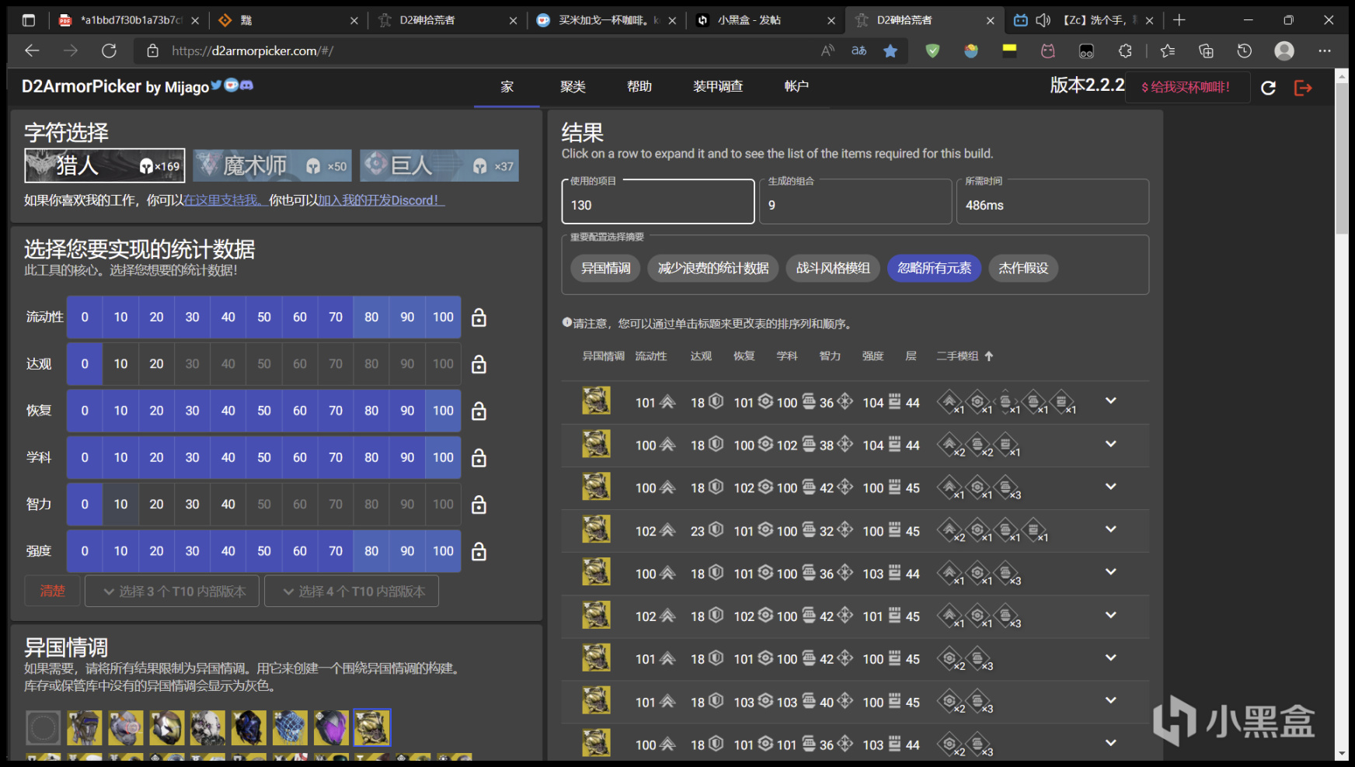Expand the sixth result row chevron
1355x767 pixels.
tap(1111, 615)
